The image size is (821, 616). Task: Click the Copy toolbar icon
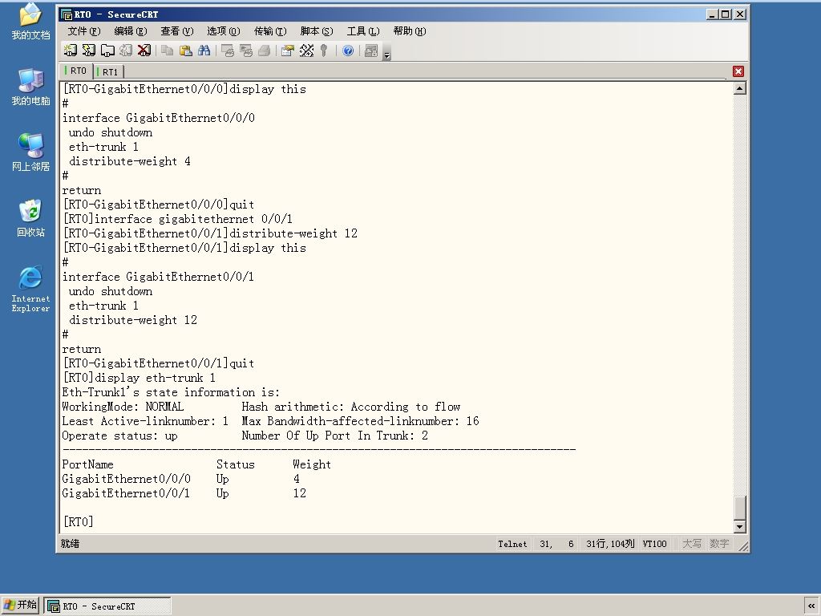pos(167,51)
